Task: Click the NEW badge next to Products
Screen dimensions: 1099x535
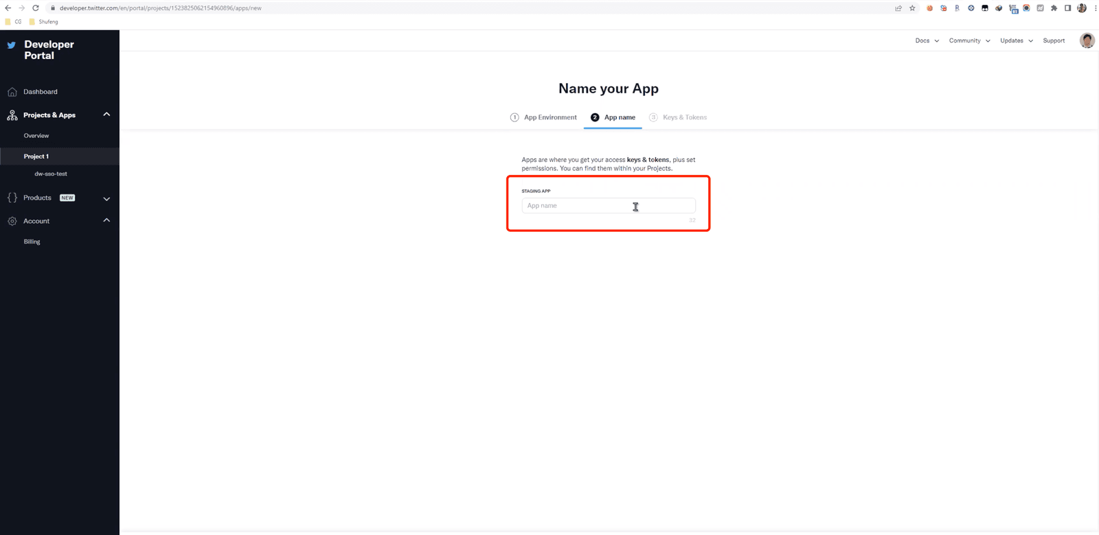Action: [67, 198]
